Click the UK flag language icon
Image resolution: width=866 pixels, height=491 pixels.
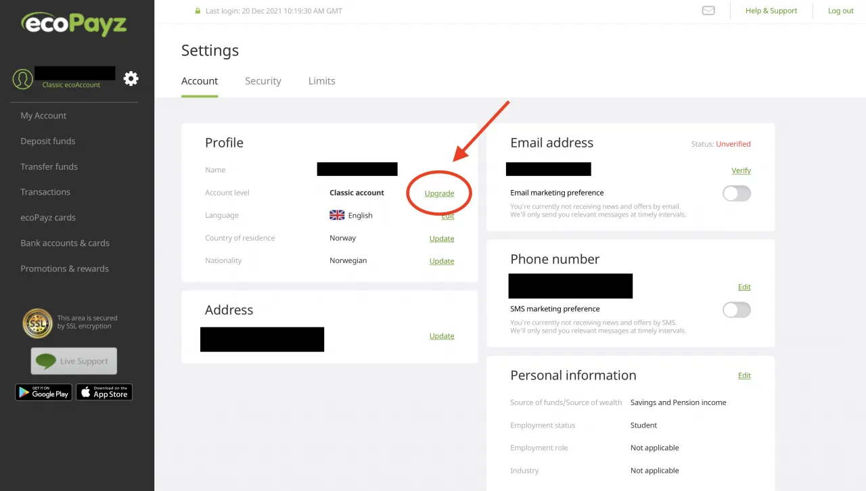[x=337, y=215]
